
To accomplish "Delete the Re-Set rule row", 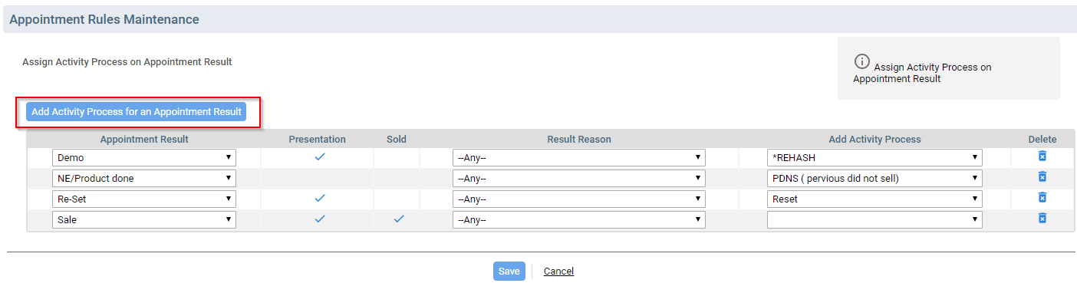I will (x=1042, y=198).
